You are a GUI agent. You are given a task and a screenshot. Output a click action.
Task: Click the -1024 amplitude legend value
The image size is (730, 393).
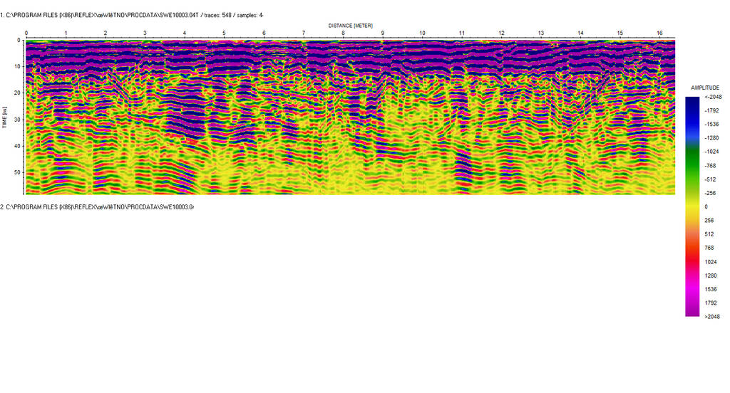point(713,152)
